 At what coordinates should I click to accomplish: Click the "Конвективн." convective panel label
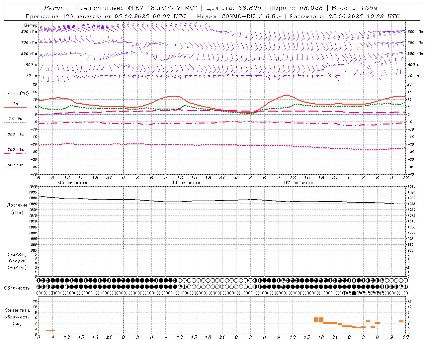coord(17,310)
